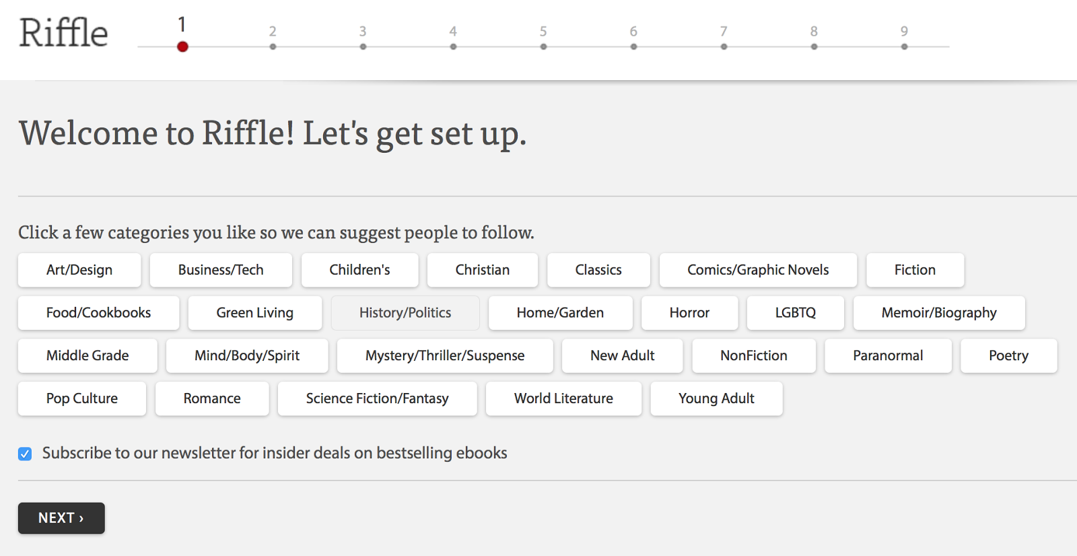Click the red step 1 dot

coord(182,46)
